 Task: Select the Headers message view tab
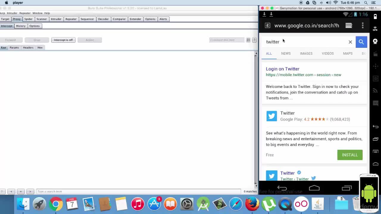point(28,48)
